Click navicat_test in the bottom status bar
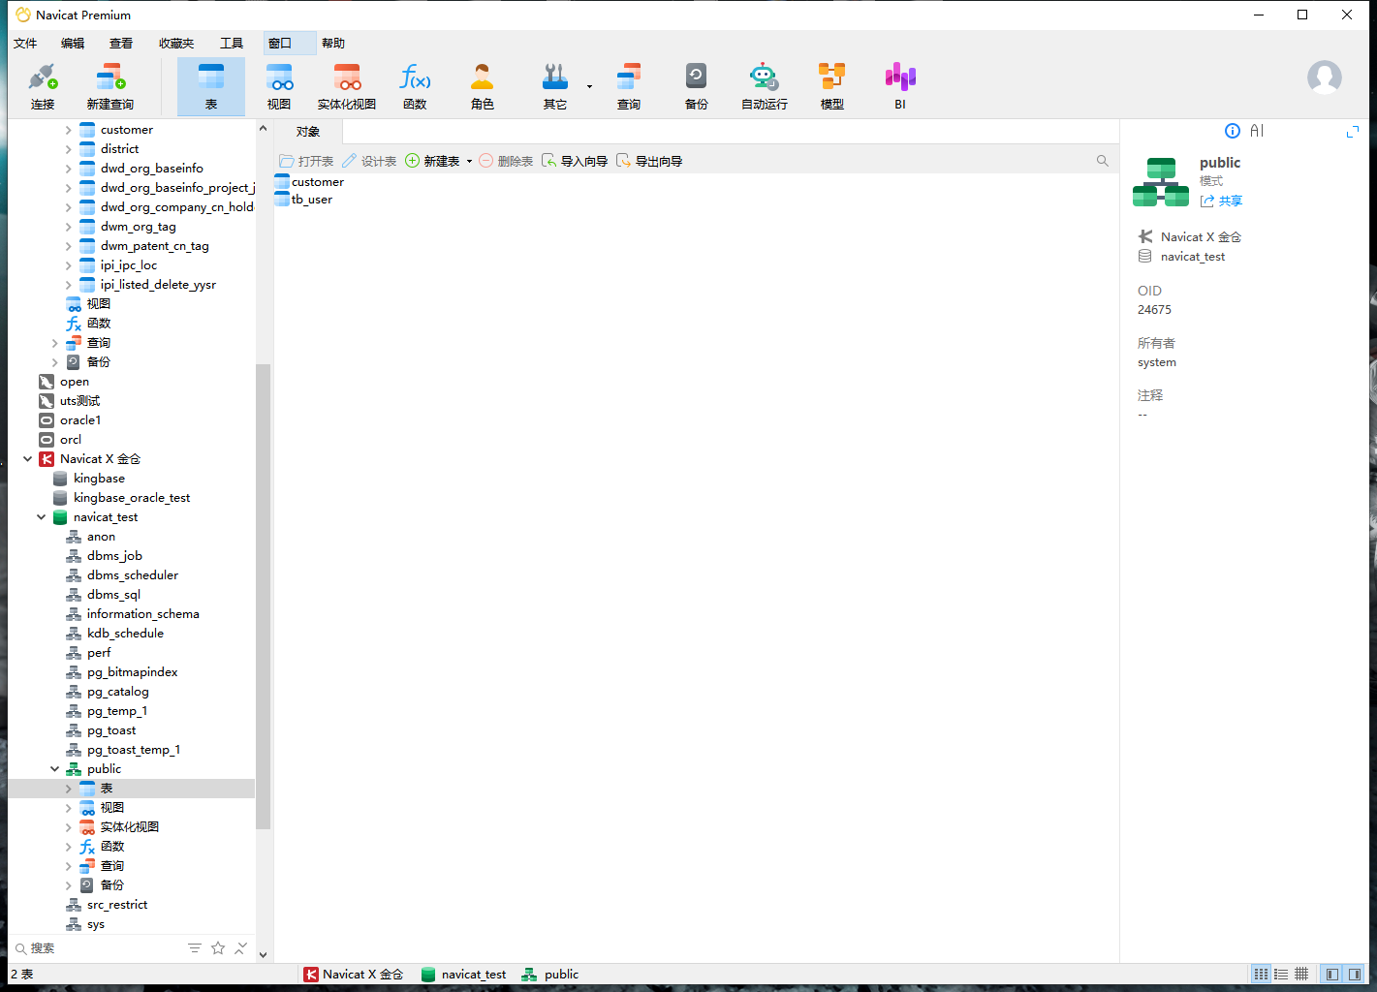The image size is (1377, 992). coord(463,975)
